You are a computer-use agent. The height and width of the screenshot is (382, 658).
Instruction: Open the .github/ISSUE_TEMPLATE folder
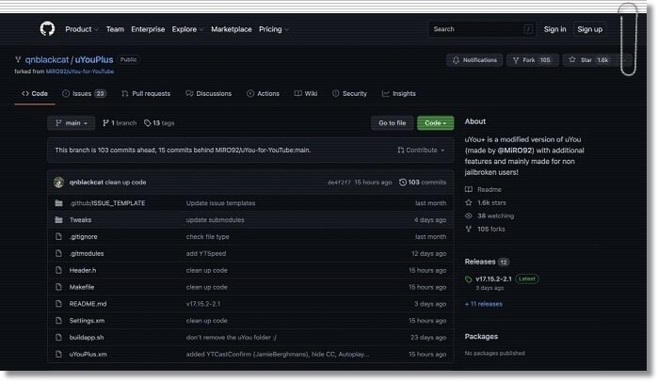[x=107, y=203]
